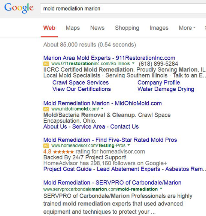Click the search box containing mold remediation marion
The image size is (206, 216).
123,9
